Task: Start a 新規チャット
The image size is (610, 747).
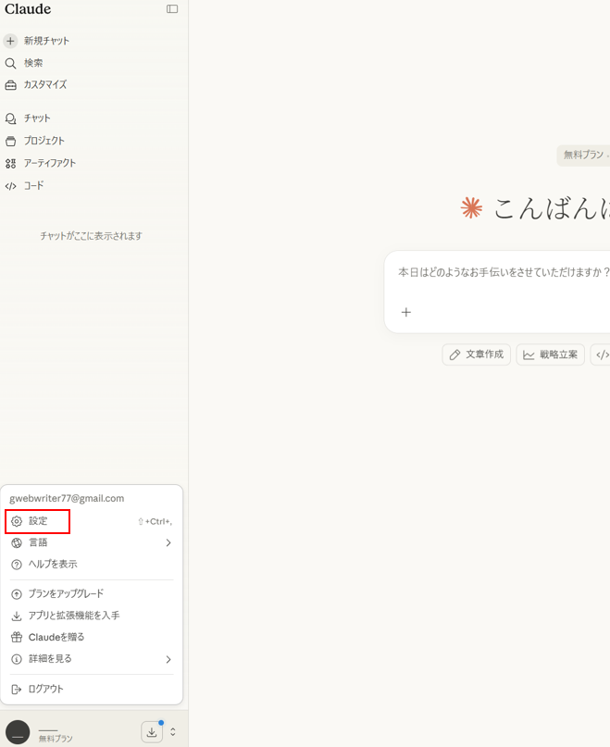Action: [x=46, y=41]
